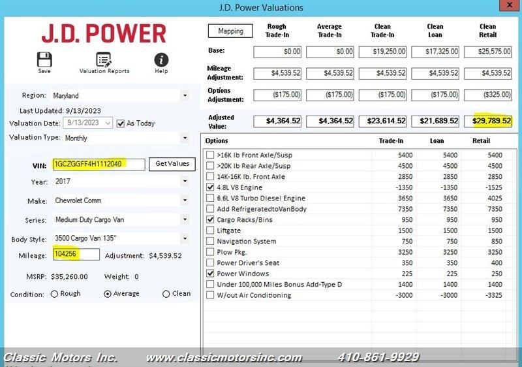The image size is (522, 367).
Task: Click the Save floppy disk icon
Action: tap(44, 60)
